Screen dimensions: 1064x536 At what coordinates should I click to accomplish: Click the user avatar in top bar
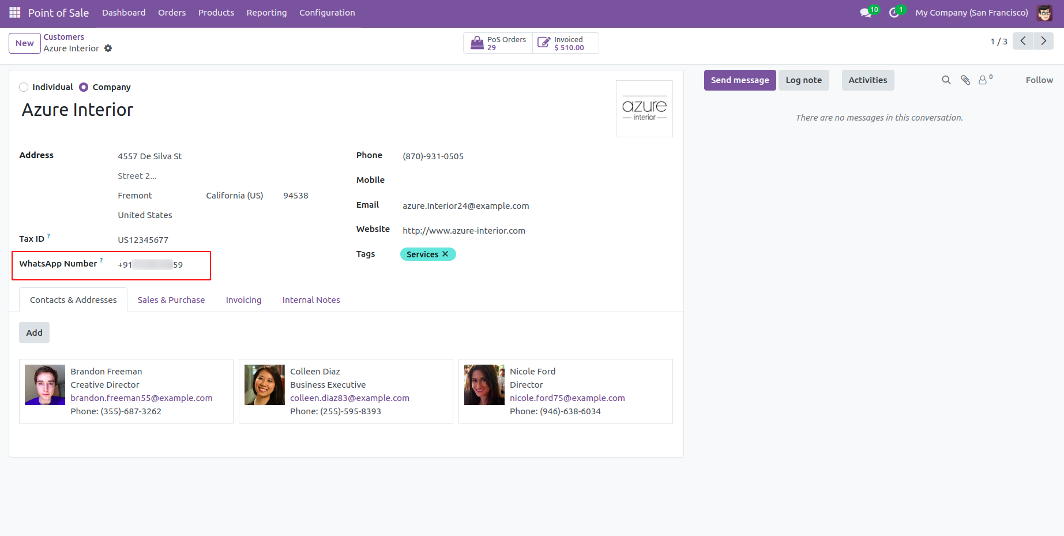pos(1044,13)
